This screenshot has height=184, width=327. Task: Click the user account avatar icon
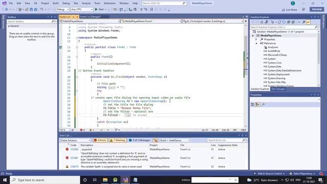coord(293,4)
